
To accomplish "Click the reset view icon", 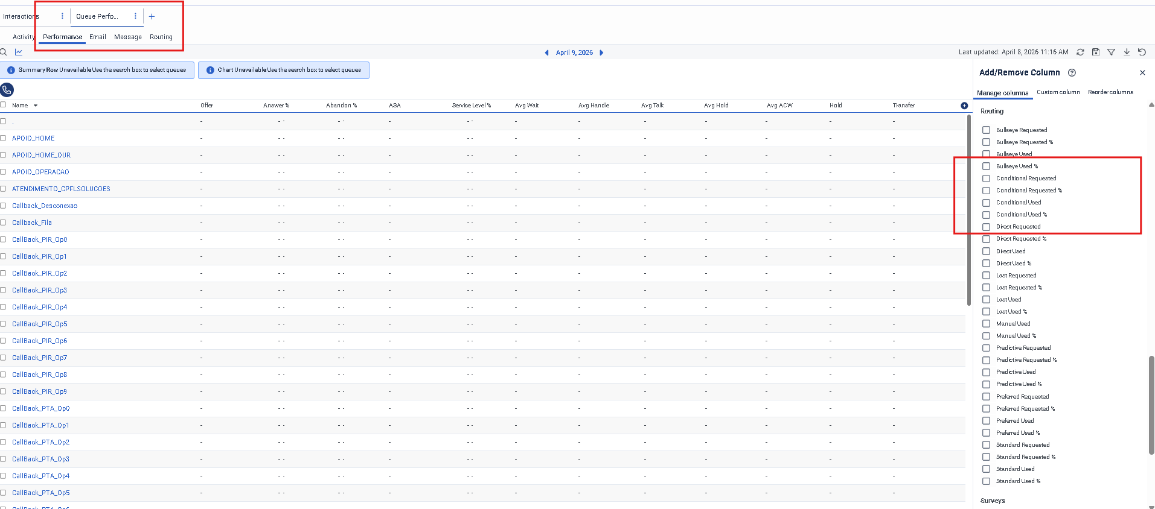I will [x=1142, y=52].
